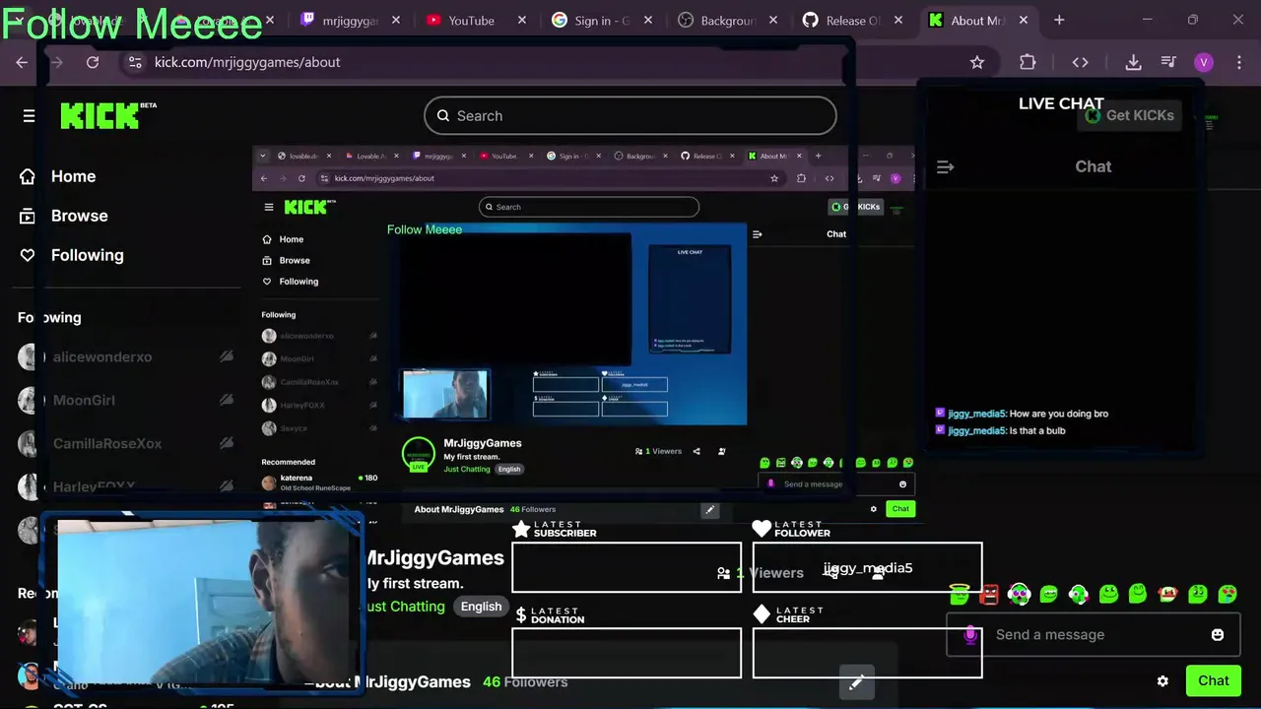Image resolution: width=1261 pixels, height=709 pixels.
Task: Open media controls icon in Chrome toolbar
Action: tap(1168, 62)
